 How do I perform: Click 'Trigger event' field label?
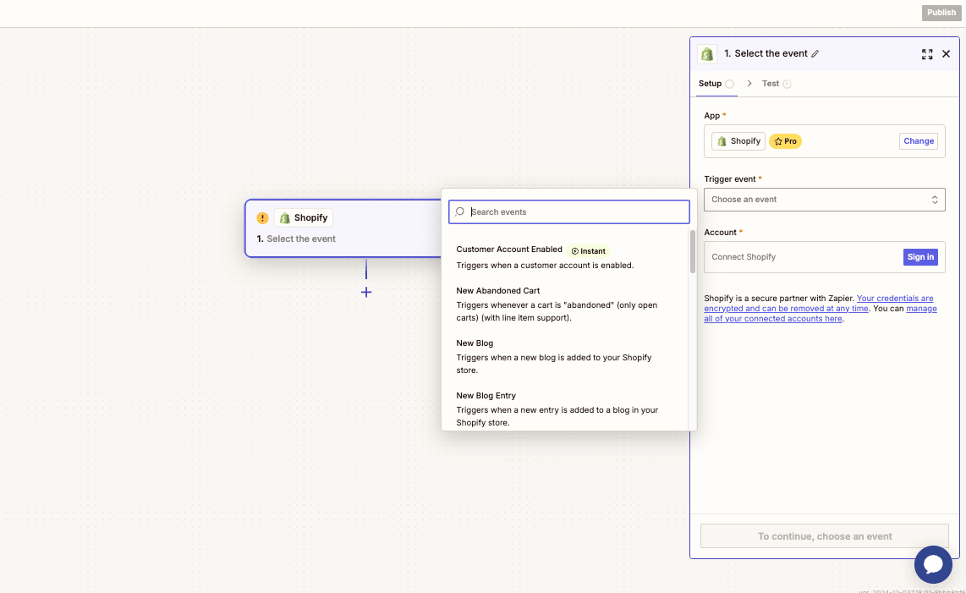click(x=729, y=178)
